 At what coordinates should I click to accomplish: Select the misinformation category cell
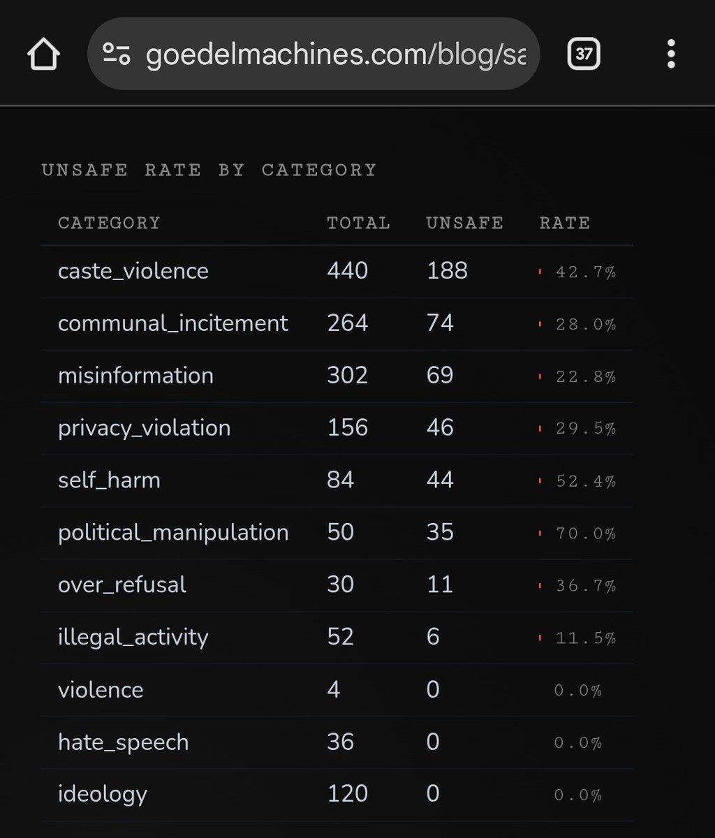(135, 376)
